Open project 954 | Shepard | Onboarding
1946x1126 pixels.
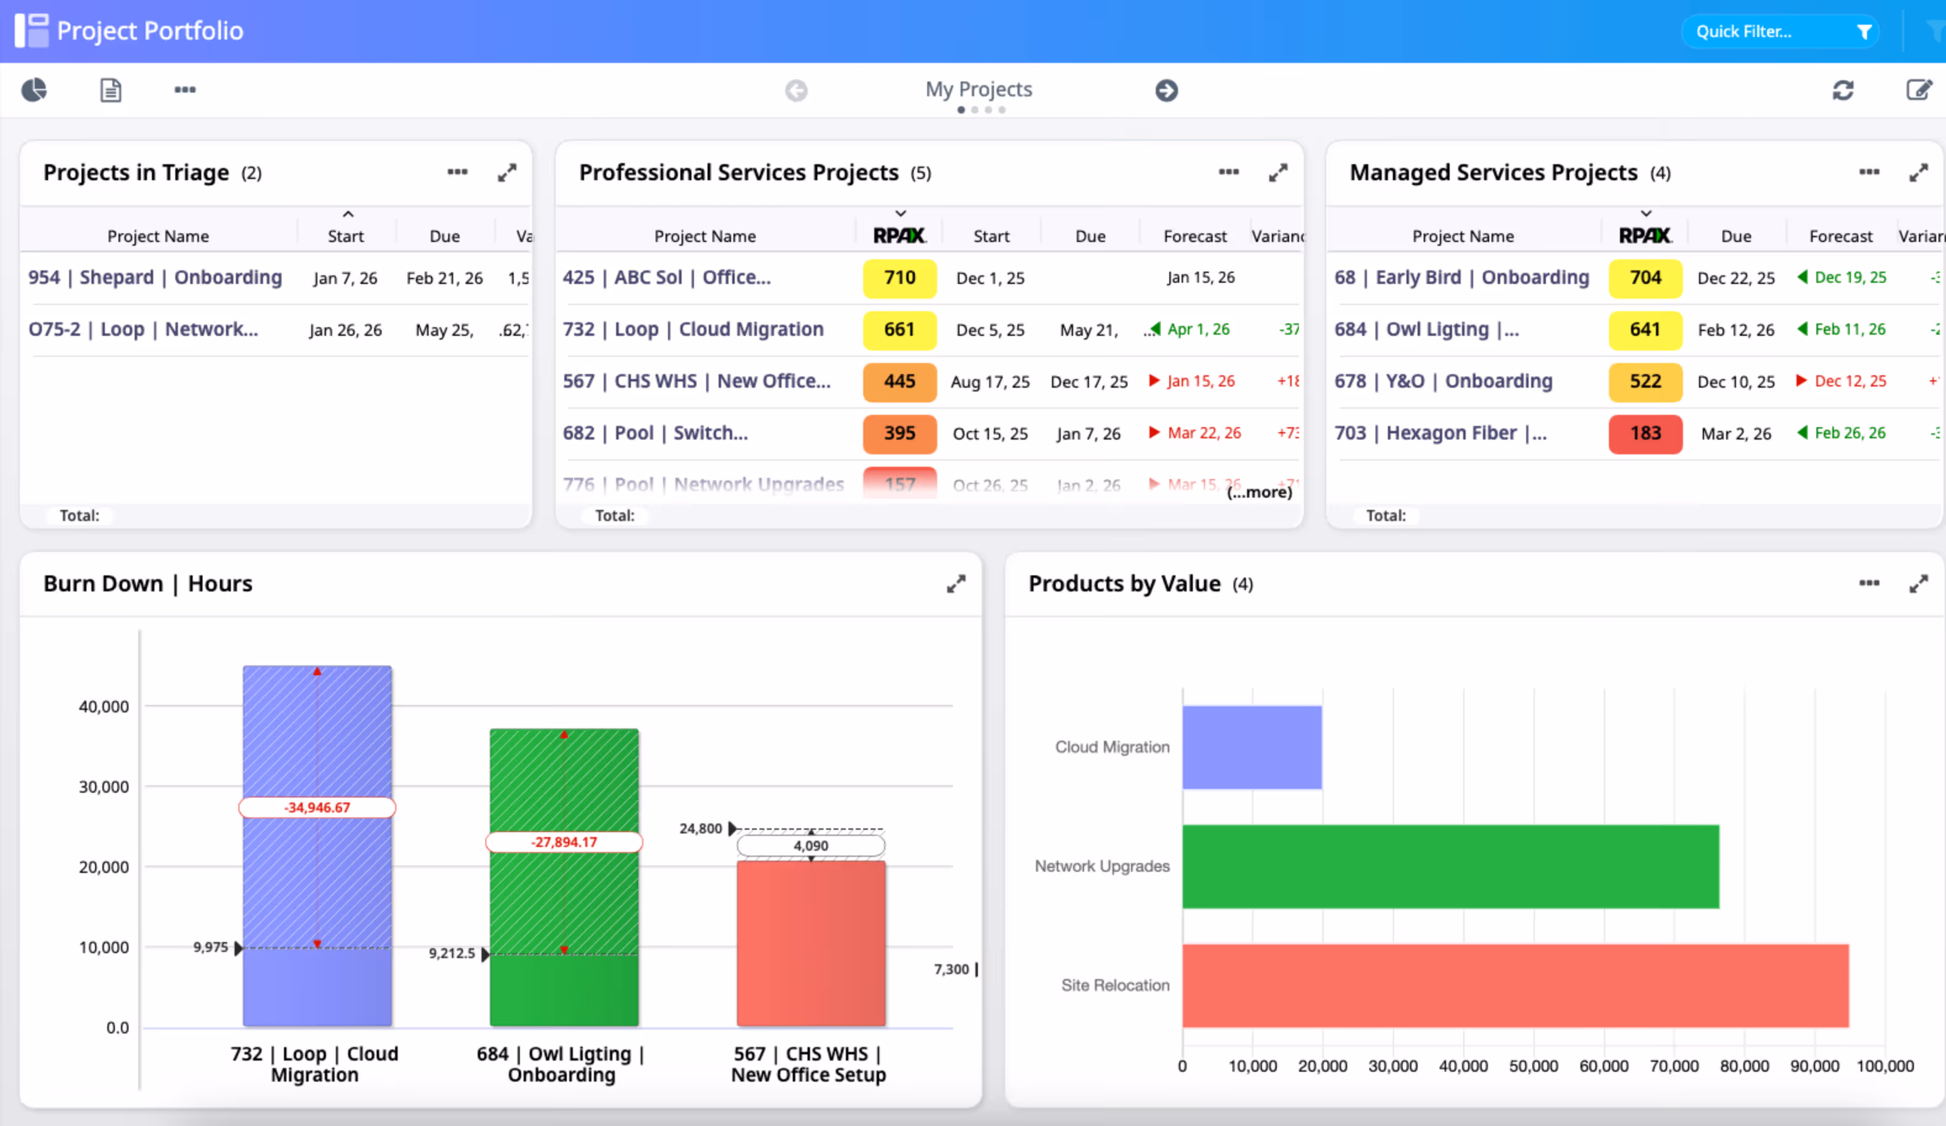(155, 277)
